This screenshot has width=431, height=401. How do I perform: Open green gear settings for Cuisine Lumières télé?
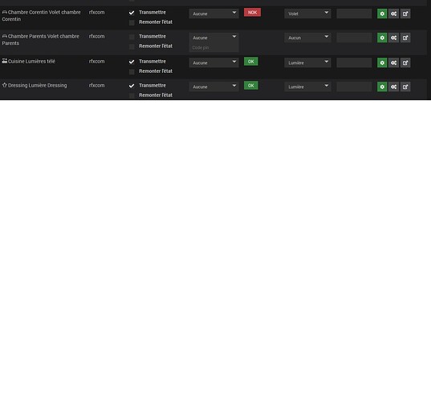[x=382, y=63]
